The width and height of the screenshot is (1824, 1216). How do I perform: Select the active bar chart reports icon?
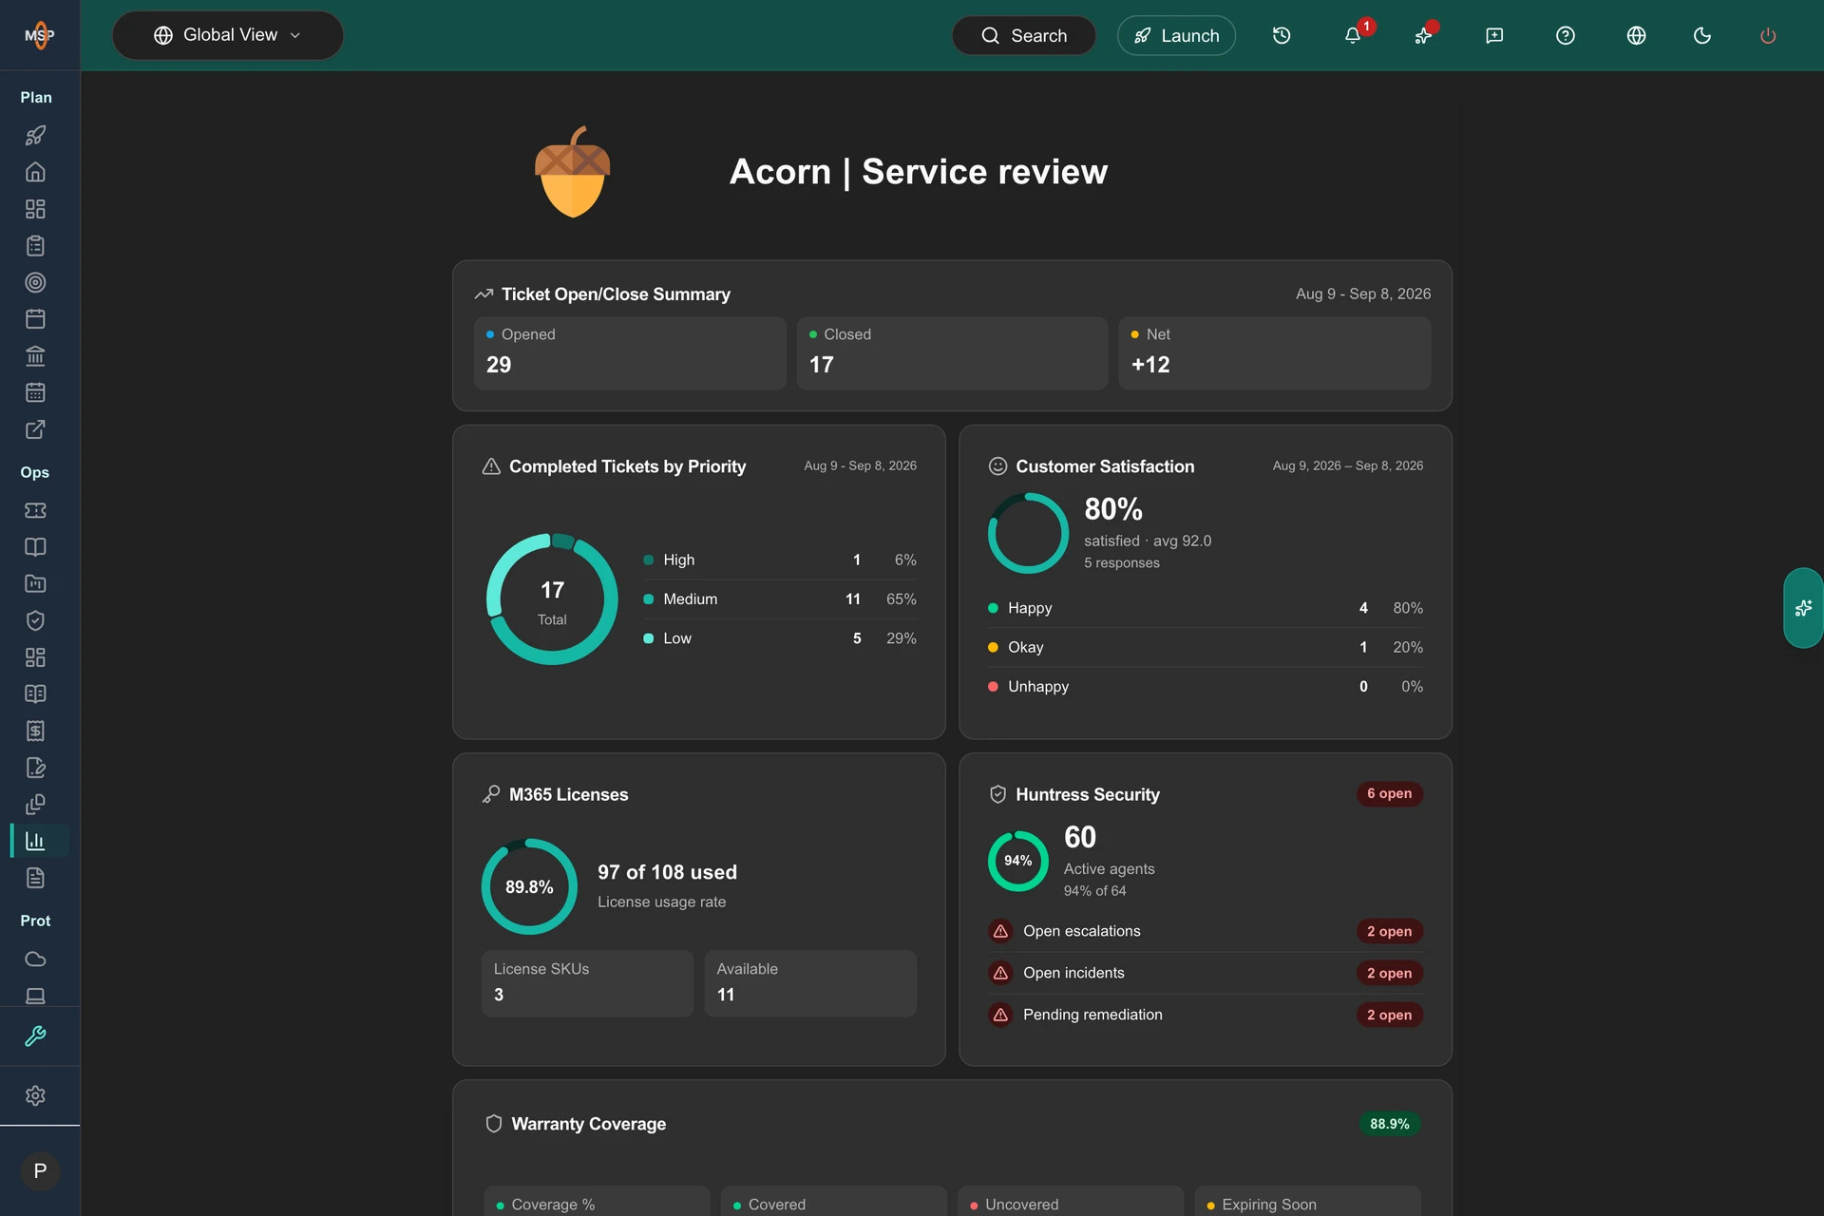pyautogui.click(x=35, y=841)
